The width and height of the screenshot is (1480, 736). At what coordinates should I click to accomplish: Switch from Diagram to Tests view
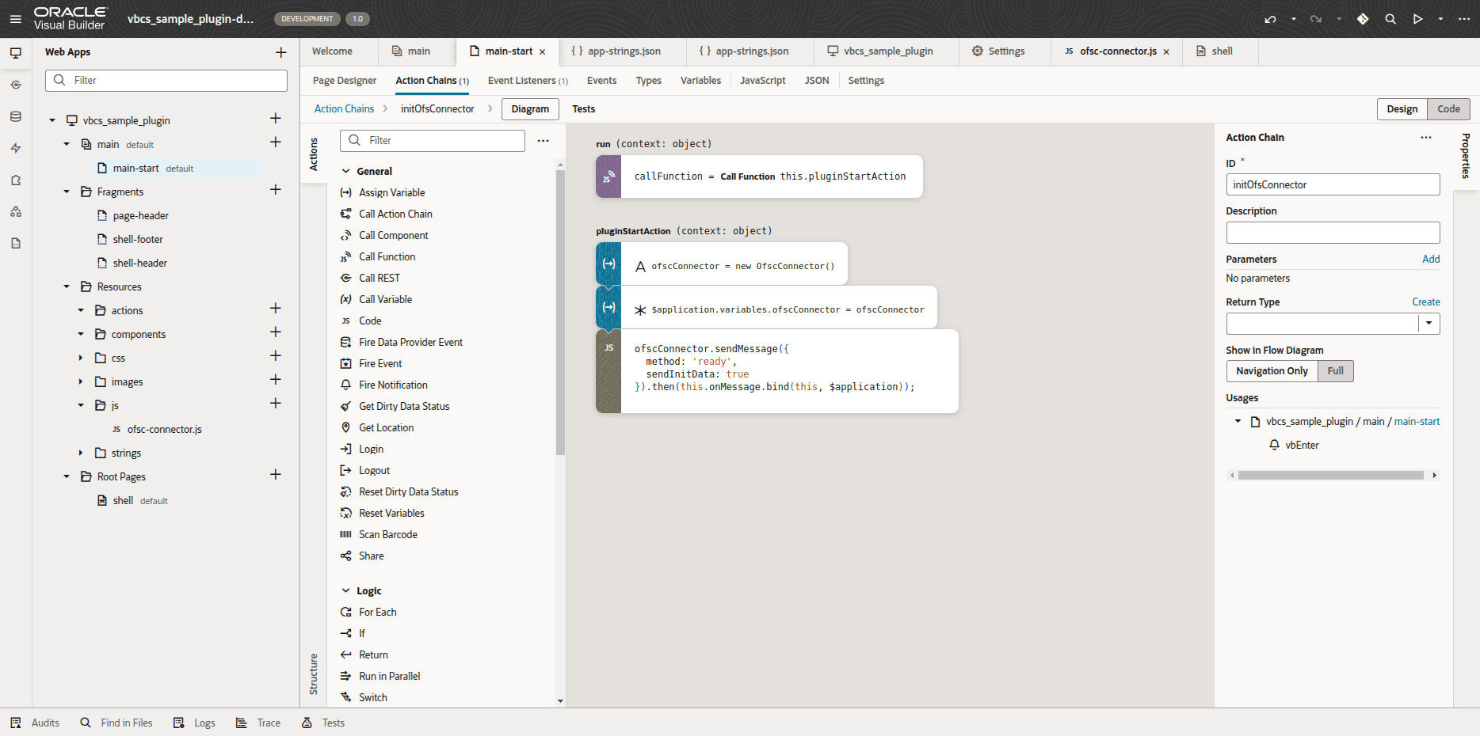(x=583, y=108)
